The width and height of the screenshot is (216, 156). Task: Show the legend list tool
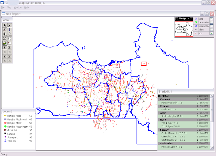pyautogui.click(x=10, y=43)
